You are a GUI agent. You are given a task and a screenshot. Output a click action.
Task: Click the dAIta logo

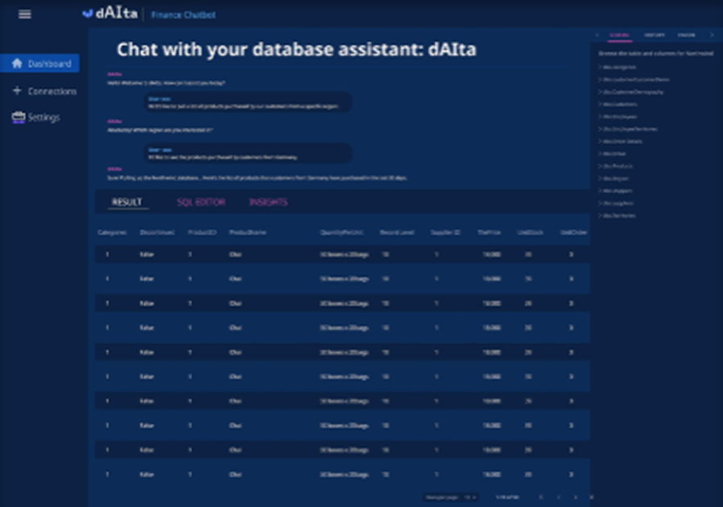coord(110,14)
